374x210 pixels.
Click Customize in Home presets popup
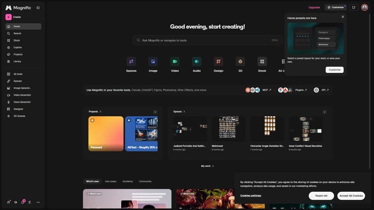tap(334, 70)
